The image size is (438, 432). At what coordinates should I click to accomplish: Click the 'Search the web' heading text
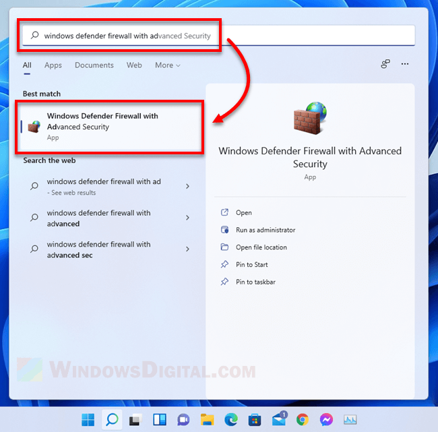(x=49, y=160)
